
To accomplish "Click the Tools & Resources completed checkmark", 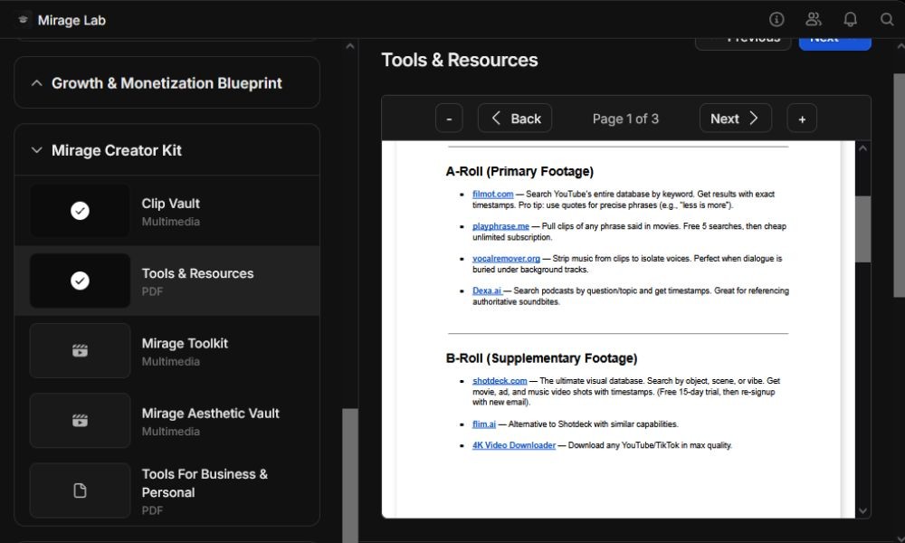I will [80, 281].
